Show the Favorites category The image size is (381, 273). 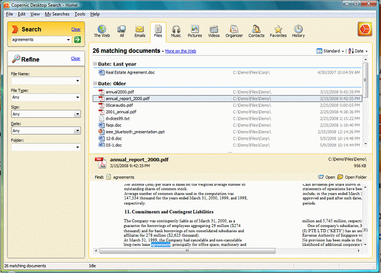278,30
